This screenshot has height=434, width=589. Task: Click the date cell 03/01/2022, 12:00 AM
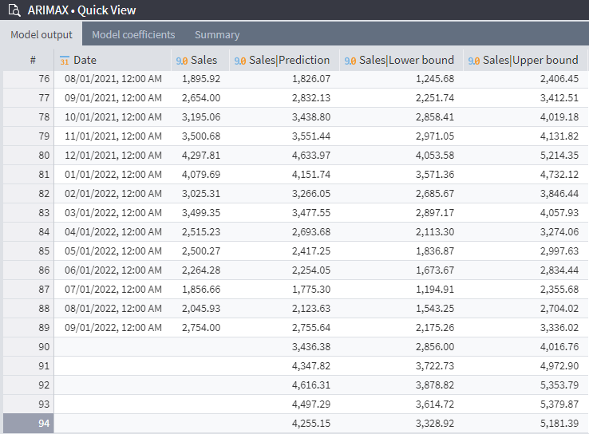[x=113, y=213]
